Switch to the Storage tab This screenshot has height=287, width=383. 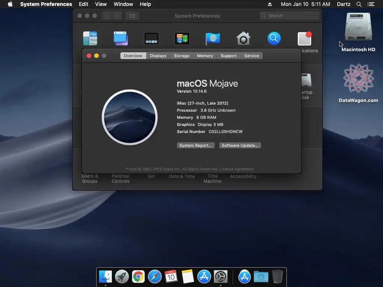[x=181, y=56]
